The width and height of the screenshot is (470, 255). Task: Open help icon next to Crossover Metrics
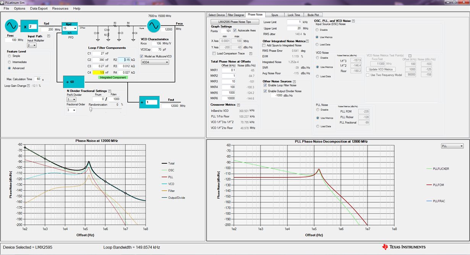tap(238, 105)
